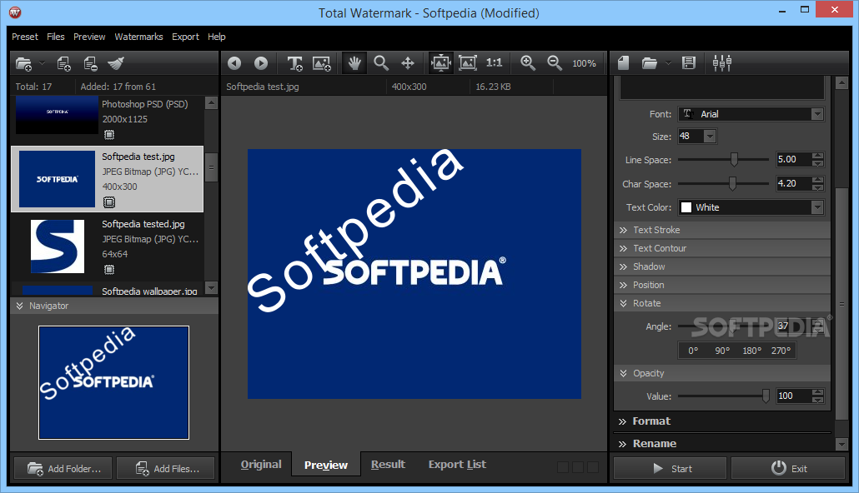Click the zoom out icon

[555, 63]
